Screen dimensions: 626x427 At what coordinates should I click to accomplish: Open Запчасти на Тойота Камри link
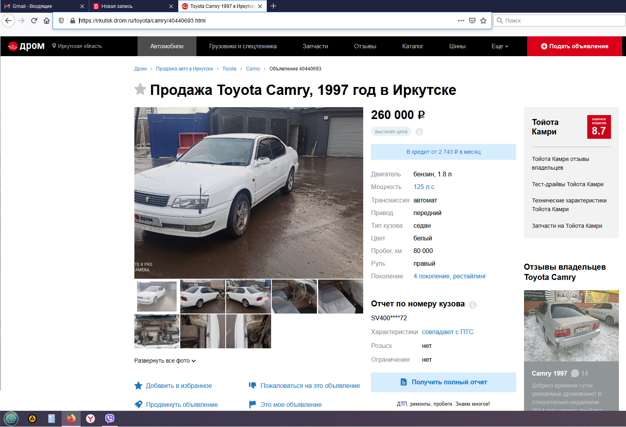[x=567, y=226]
